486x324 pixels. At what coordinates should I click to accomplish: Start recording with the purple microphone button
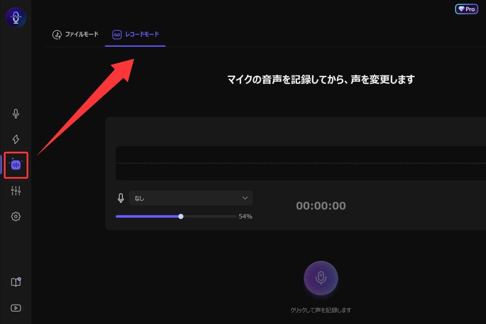click(x=321, y=278)
